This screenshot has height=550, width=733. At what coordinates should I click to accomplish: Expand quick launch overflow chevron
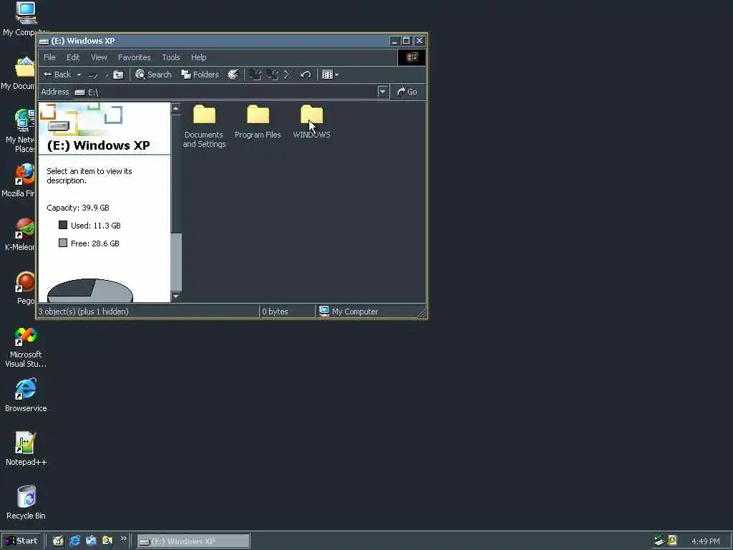(x=123, y=539)
